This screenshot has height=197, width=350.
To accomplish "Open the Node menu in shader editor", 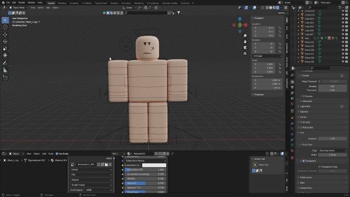I will tap(51, 154).
